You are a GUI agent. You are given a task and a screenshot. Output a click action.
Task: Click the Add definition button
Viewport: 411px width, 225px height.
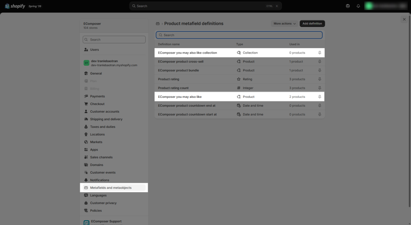pyautogui.click(x=312, y=24)
